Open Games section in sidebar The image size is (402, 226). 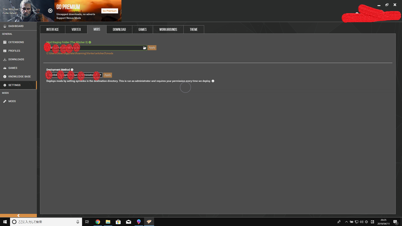pos(18,68)
